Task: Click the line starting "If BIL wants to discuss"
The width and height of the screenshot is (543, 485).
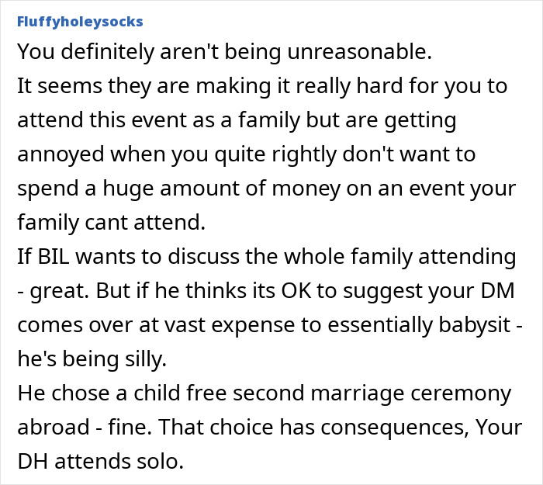Action: pyautogui.click(x=266, y=258)
